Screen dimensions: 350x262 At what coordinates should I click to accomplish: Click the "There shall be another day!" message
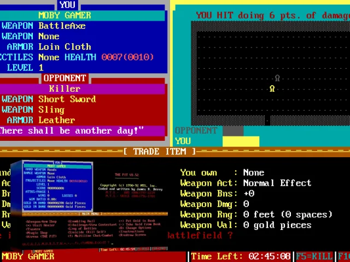tap(72, 131)
